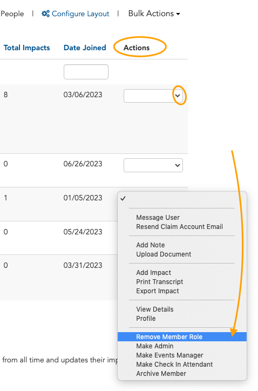Select Add Note option
Image resolution: width=258 pixels, height=391 pixels.
click(x=150, y=245)
